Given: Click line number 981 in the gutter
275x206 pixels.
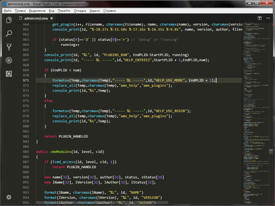Looking at the screenshot, I should pos(26,131).
